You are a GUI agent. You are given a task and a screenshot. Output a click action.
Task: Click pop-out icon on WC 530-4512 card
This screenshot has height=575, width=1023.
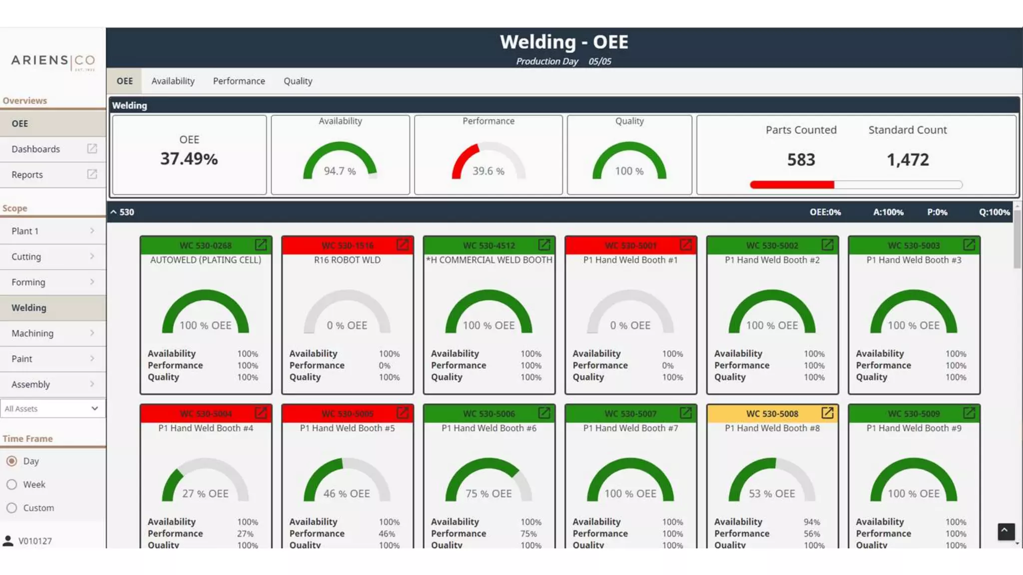pos(544,245)
